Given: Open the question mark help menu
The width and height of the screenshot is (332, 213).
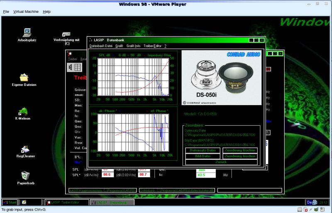Looking at the screenshot, I should (165, 46).
